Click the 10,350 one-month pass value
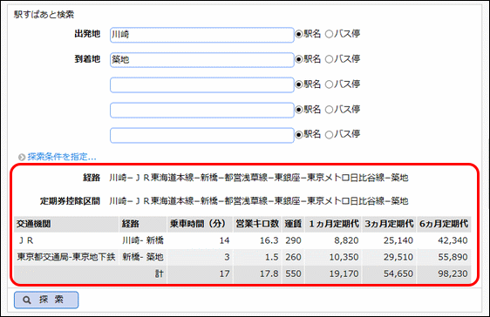490x317 pixels. tap(344, 257)
